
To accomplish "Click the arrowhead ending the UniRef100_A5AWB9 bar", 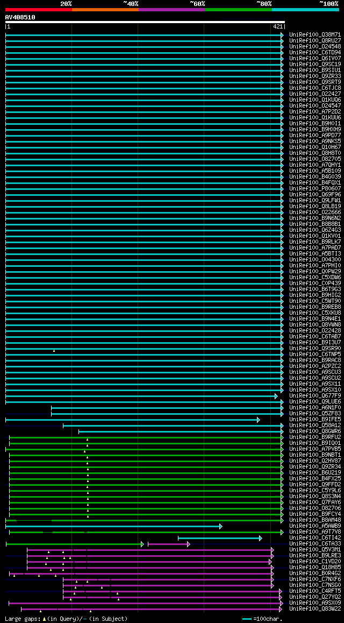I will click(220, 526).
